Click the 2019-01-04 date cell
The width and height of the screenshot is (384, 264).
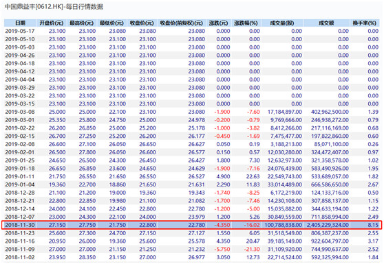[x=20, y=184]
